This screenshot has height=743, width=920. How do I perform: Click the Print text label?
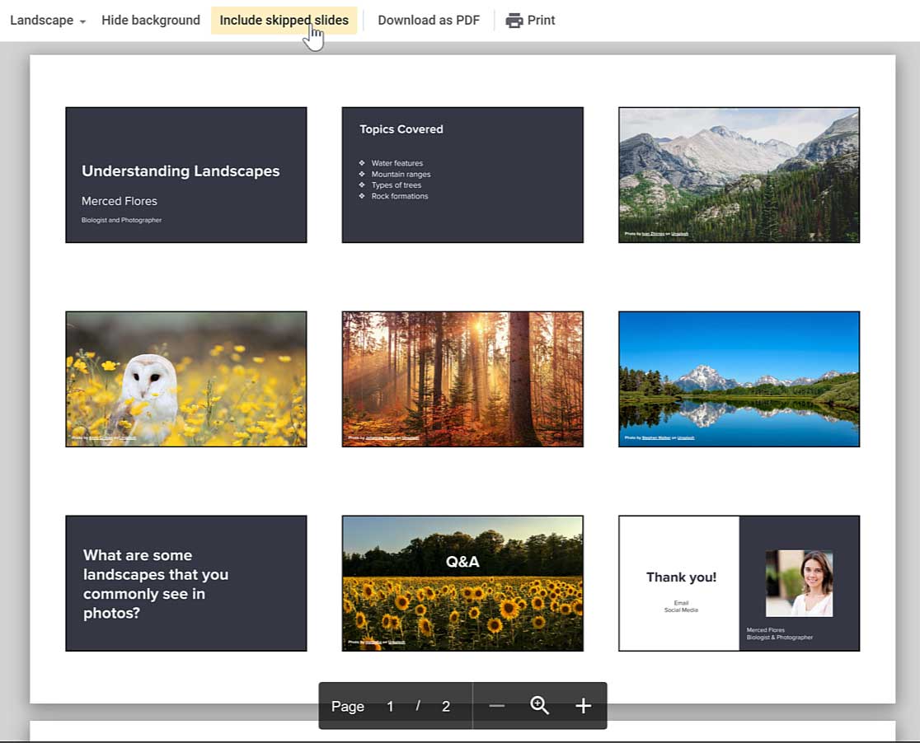[542, 21]
